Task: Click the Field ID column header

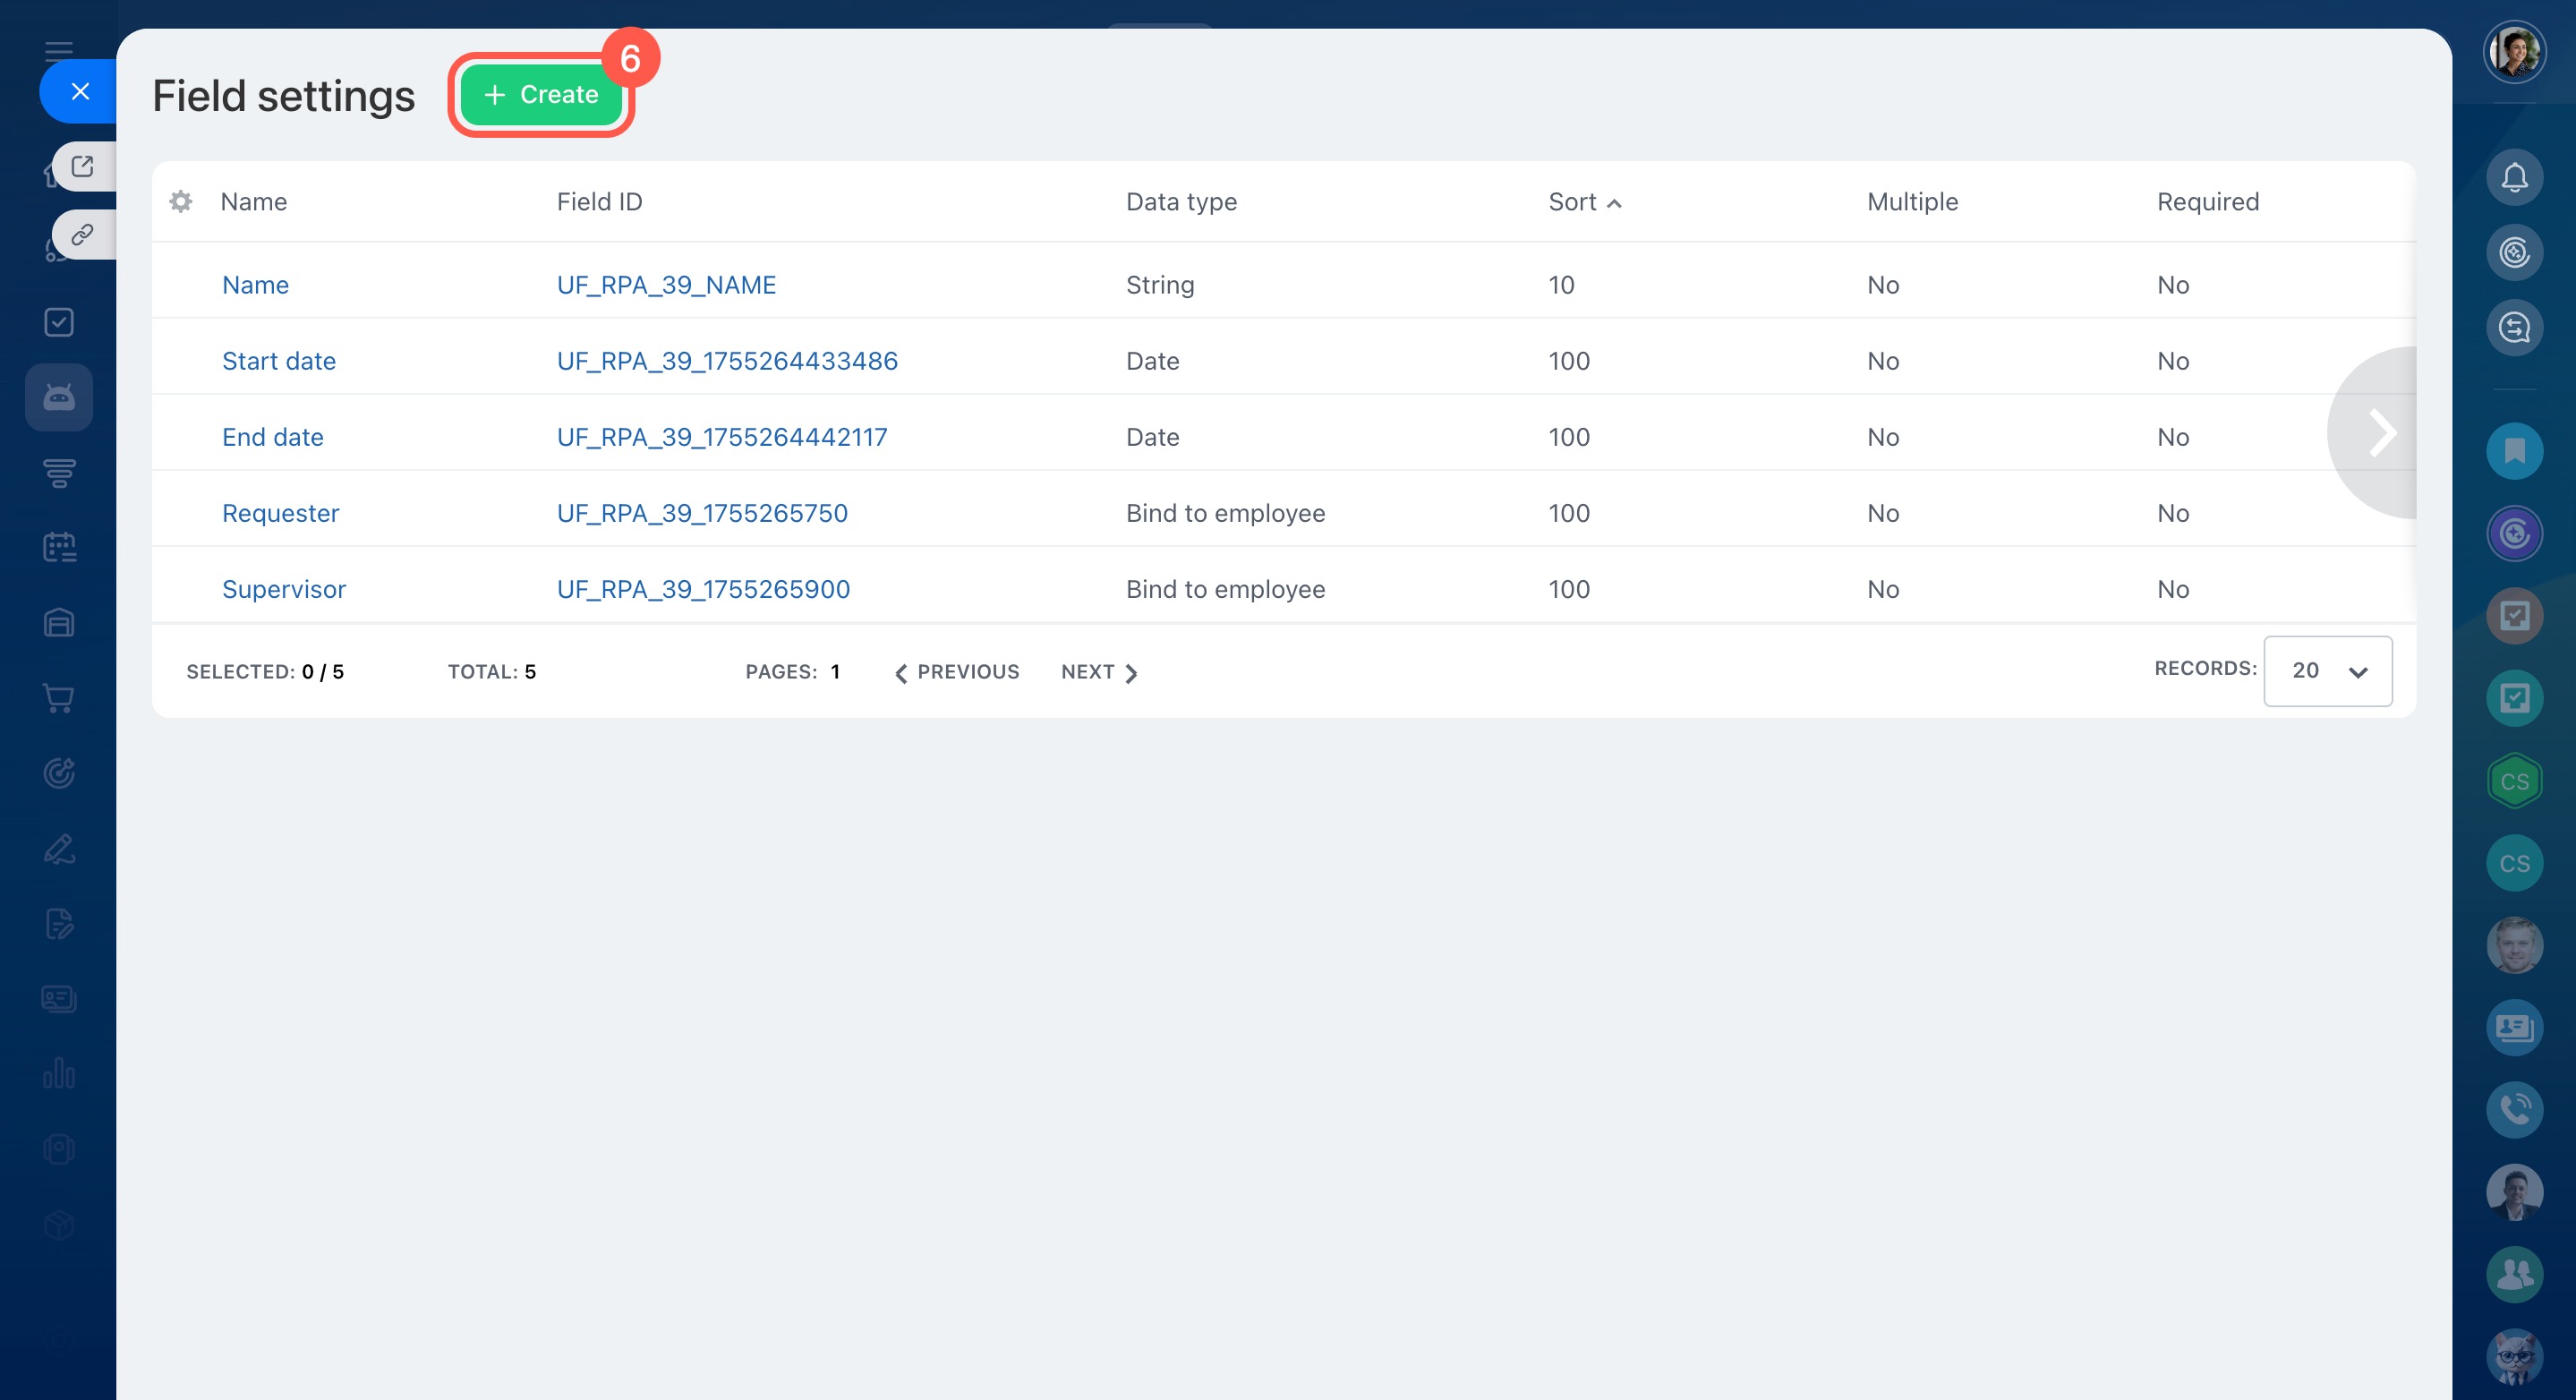Action: coord(599,202)
